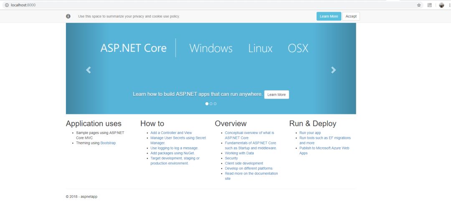The image size is (451, 209).
Task: Select the third carousel indicator dot
Action: coord(215,104)
